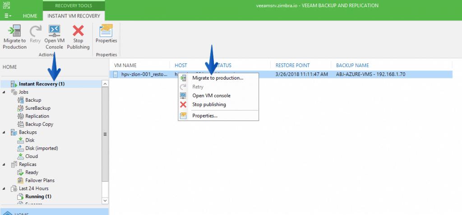The image size is (462, 215).
Task: Collapse the Replicas tree node
Action: point(4,165)
